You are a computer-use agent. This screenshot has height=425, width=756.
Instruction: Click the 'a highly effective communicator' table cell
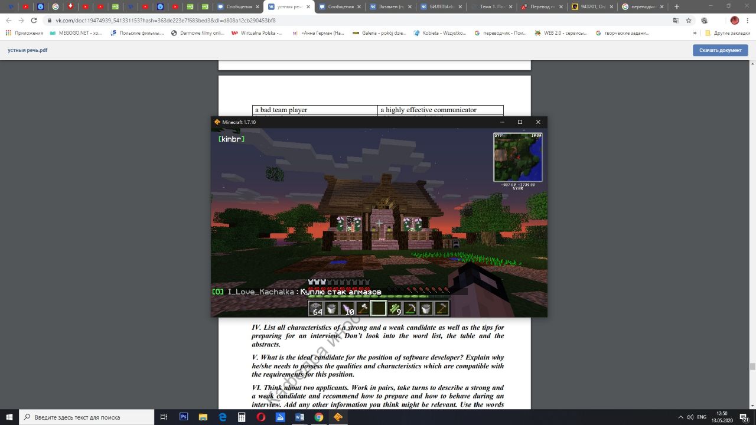point(441,110)
